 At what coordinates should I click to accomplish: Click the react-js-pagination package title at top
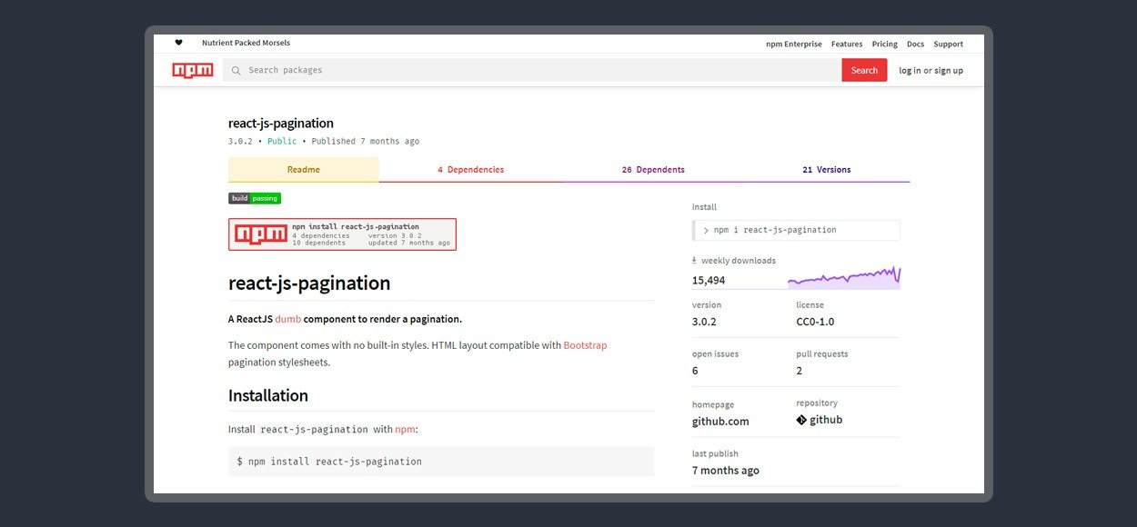click(x=281, y=124)
